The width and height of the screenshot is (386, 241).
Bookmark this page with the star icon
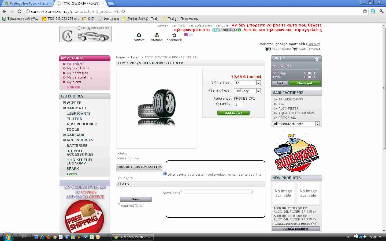pos(365,11)
